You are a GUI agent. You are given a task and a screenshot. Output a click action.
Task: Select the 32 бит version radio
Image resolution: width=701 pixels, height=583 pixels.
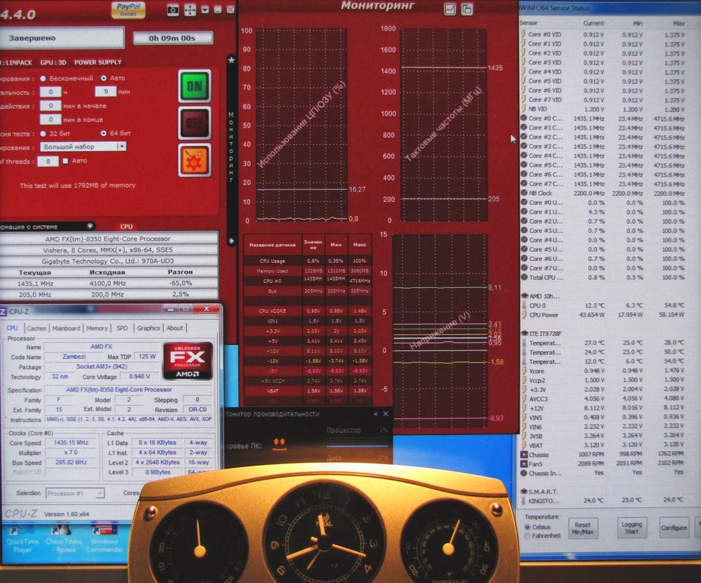(43, 133)
